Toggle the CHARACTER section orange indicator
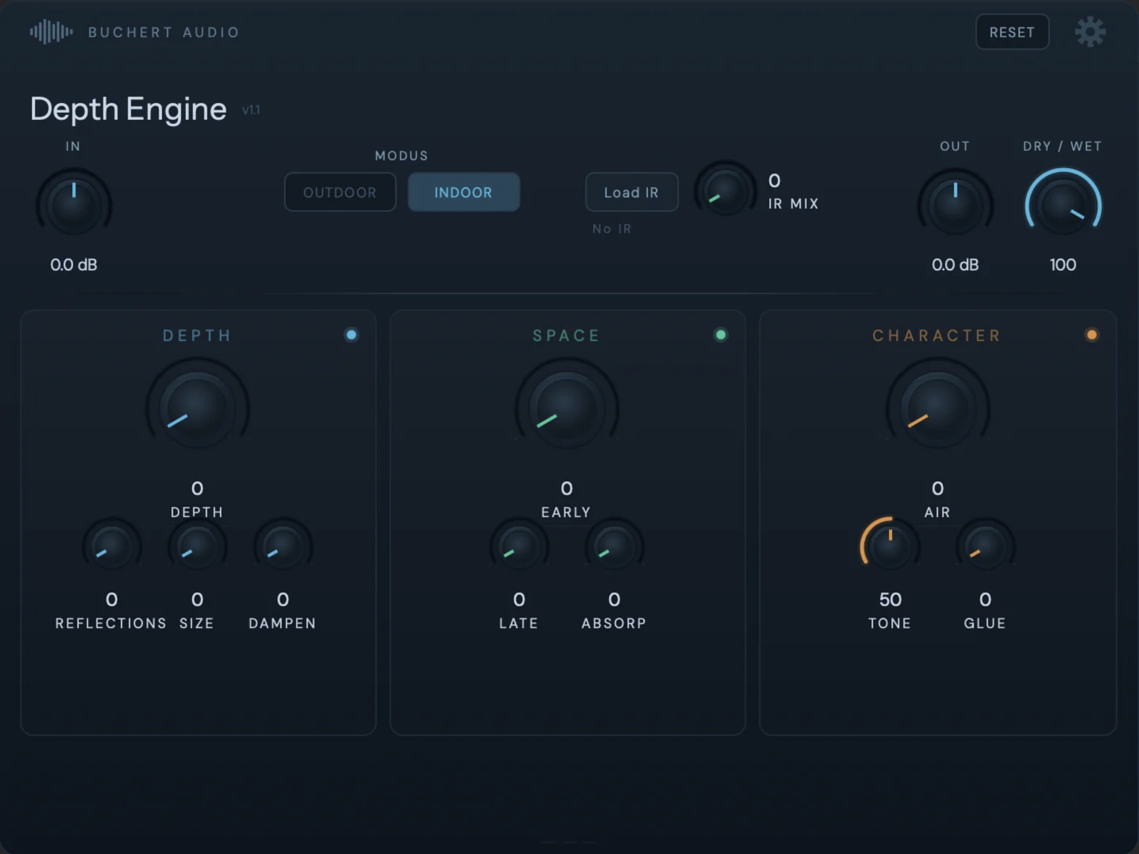Viewport: 1139px width, 854px height. tap(1092, 335)
